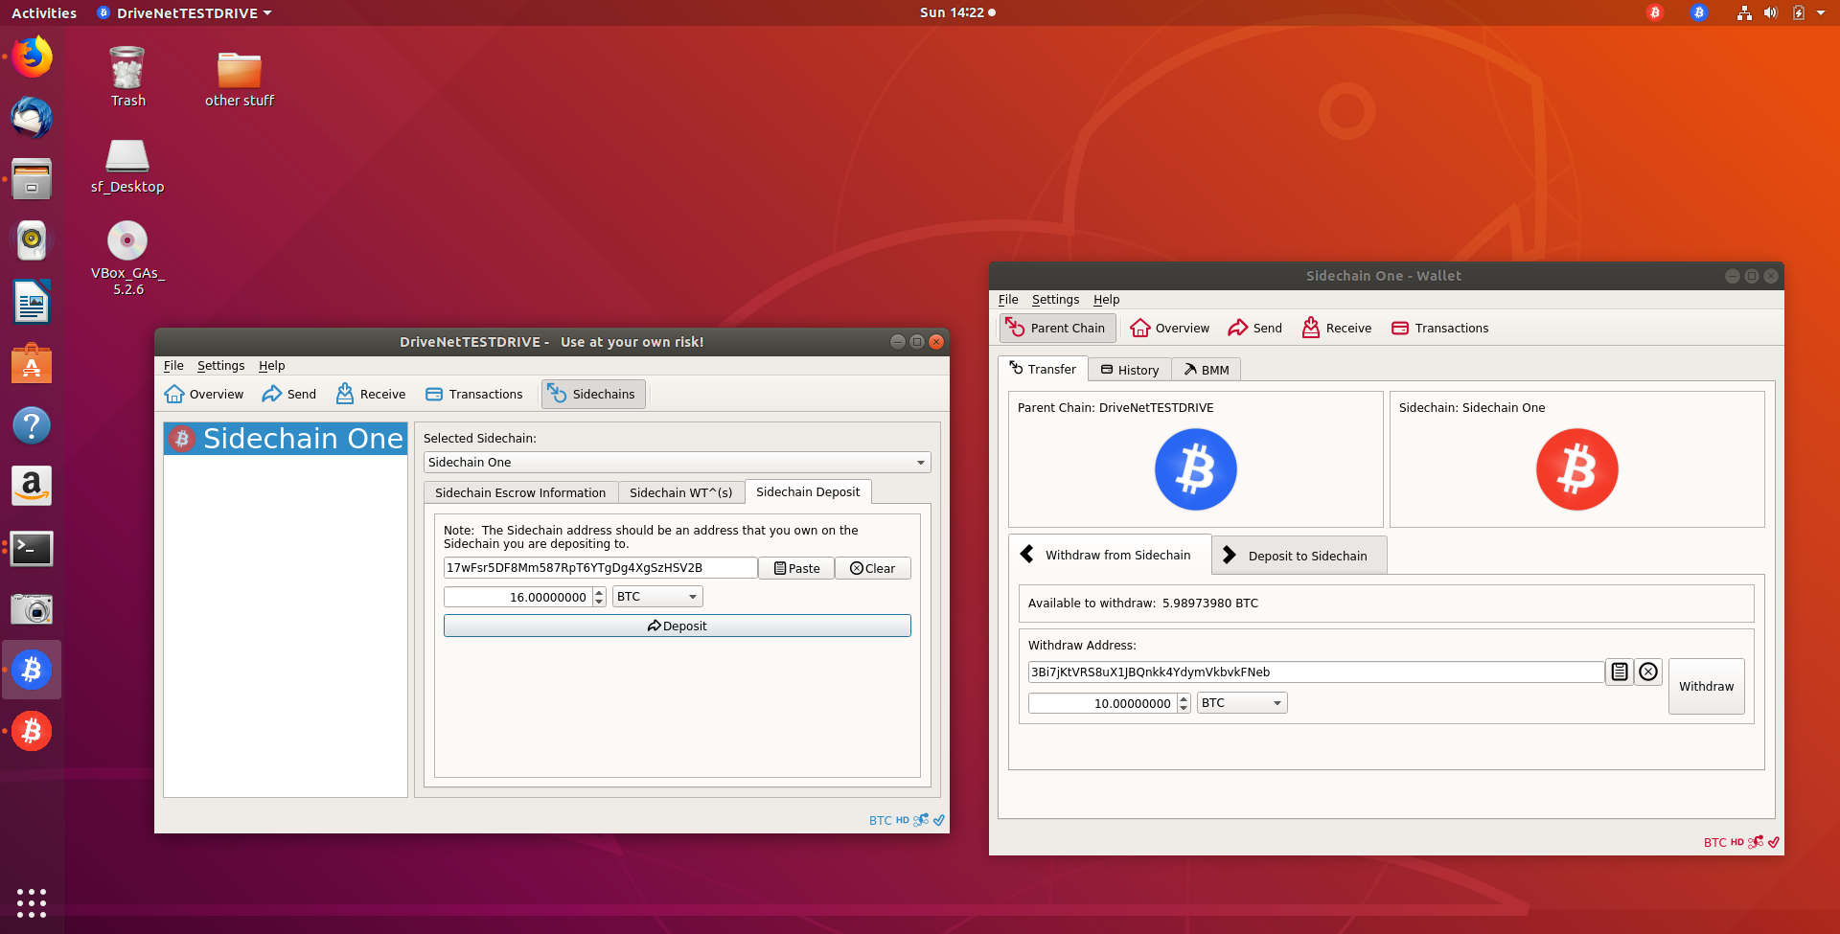The width and height of the screenshot is (1840, 934).
Task: Open the volume tray icon
Action: (1771, 12)
